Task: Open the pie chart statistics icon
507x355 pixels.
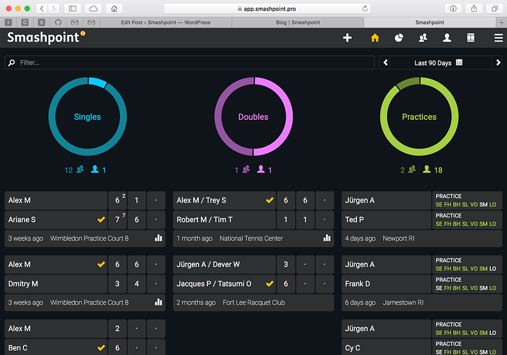Action: click(399, 38)
